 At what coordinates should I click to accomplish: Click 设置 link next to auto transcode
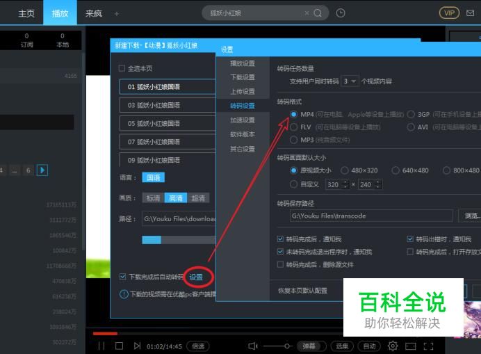click(196, 277)
